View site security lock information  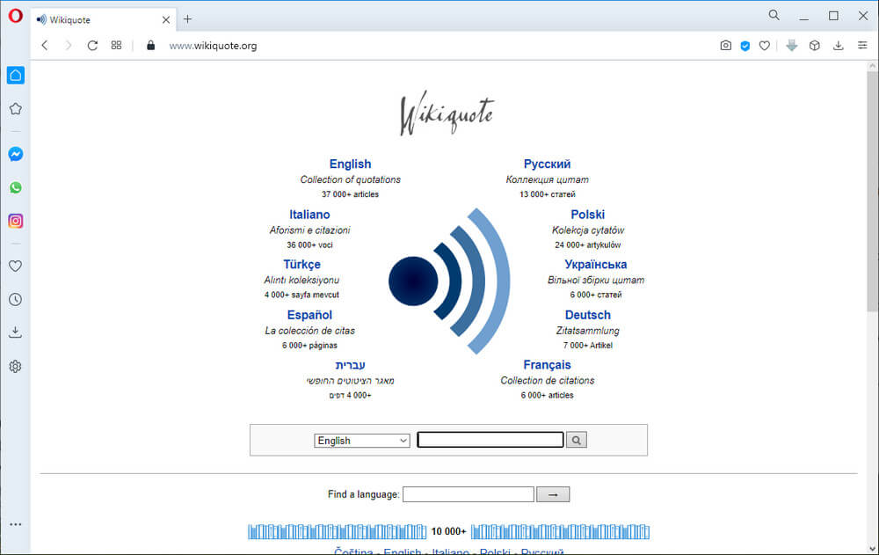point(151,46)
